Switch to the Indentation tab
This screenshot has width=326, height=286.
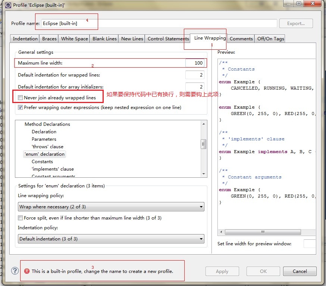[x=25, y=39]
